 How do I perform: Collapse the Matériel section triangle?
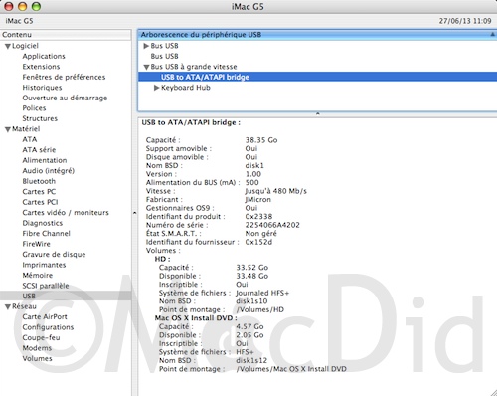pos(8,129)
